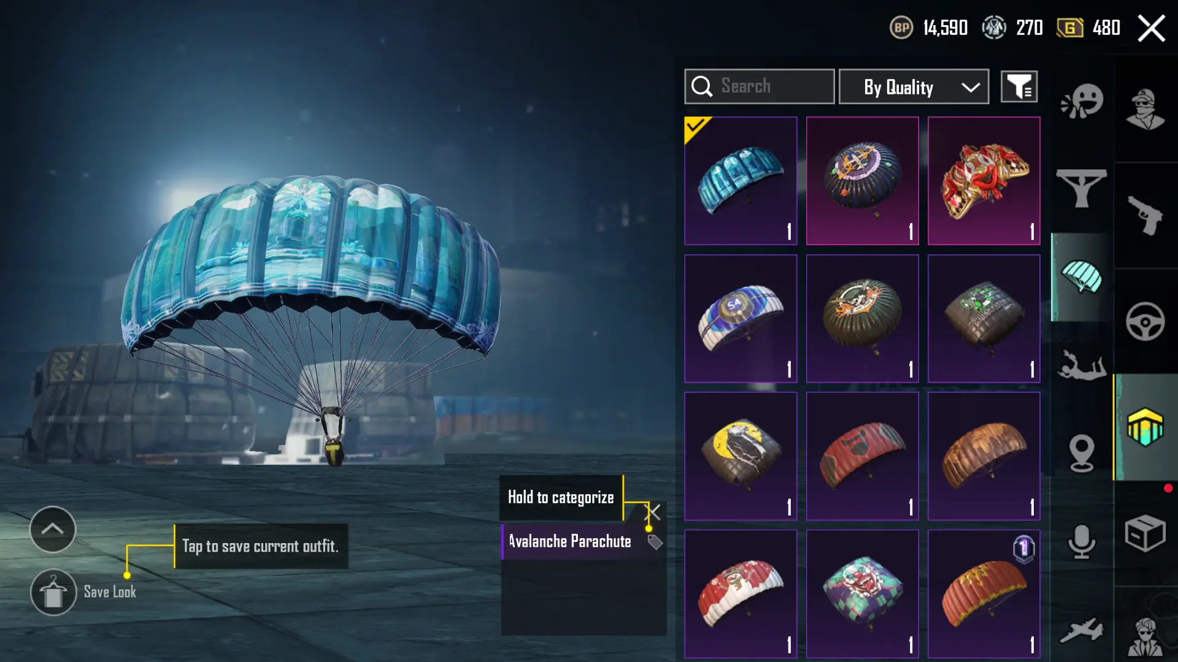Image resolution: width=1178 pixels, height=662 pixels.
Task: Expand the By Quality sort dropdown
Action: [x=914, y=86]
